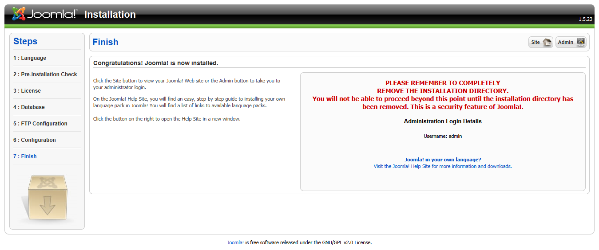Select step 7 : Finish
The image size is (599, 250).
click(25, 156)
